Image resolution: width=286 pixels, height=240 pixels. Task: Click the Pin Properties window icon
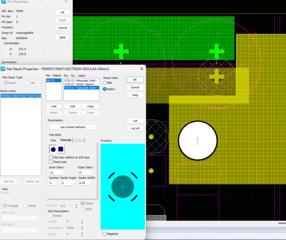[3, 2]
